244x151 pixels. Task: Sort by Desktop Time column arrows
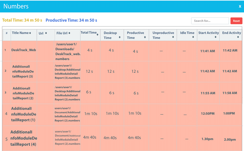[x=119, y=37]
